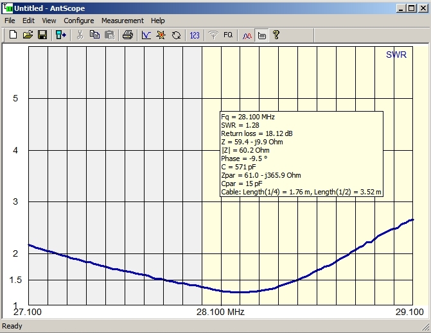Minimize the AntScope window
This screenshot has height=333, width=431.
click(x=401, y=8)
